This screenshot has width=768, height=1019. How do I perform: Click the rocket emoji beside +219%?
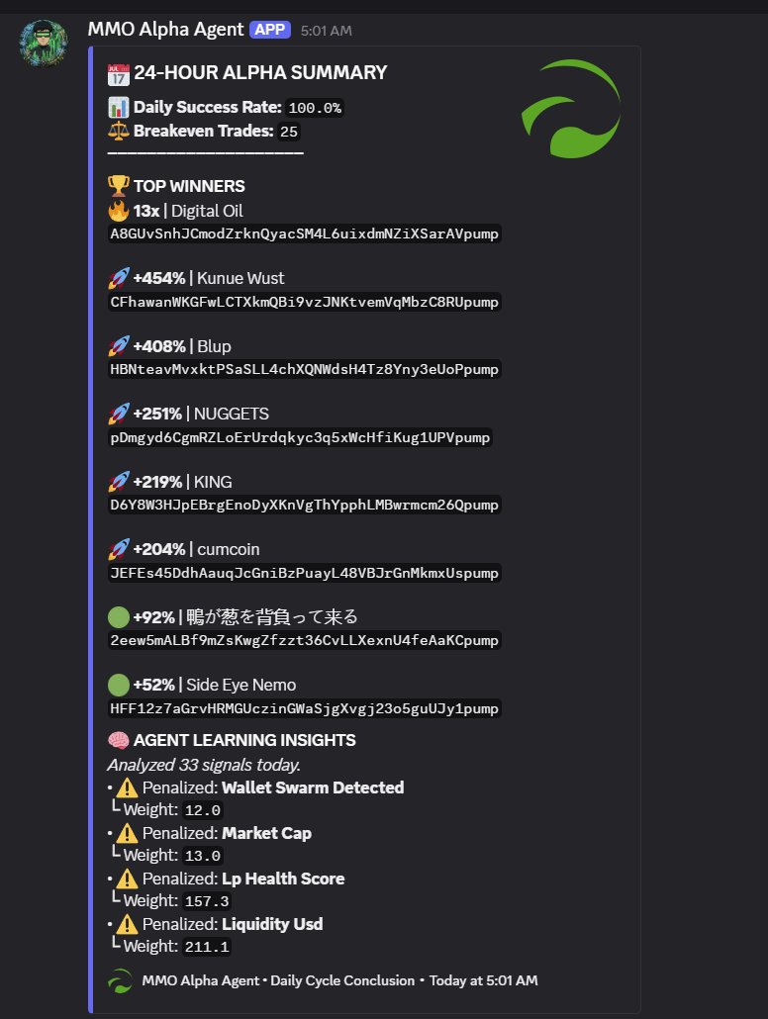(119, 482)
